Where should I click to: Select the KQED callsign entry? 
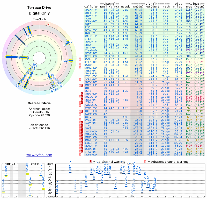point(88,24)
